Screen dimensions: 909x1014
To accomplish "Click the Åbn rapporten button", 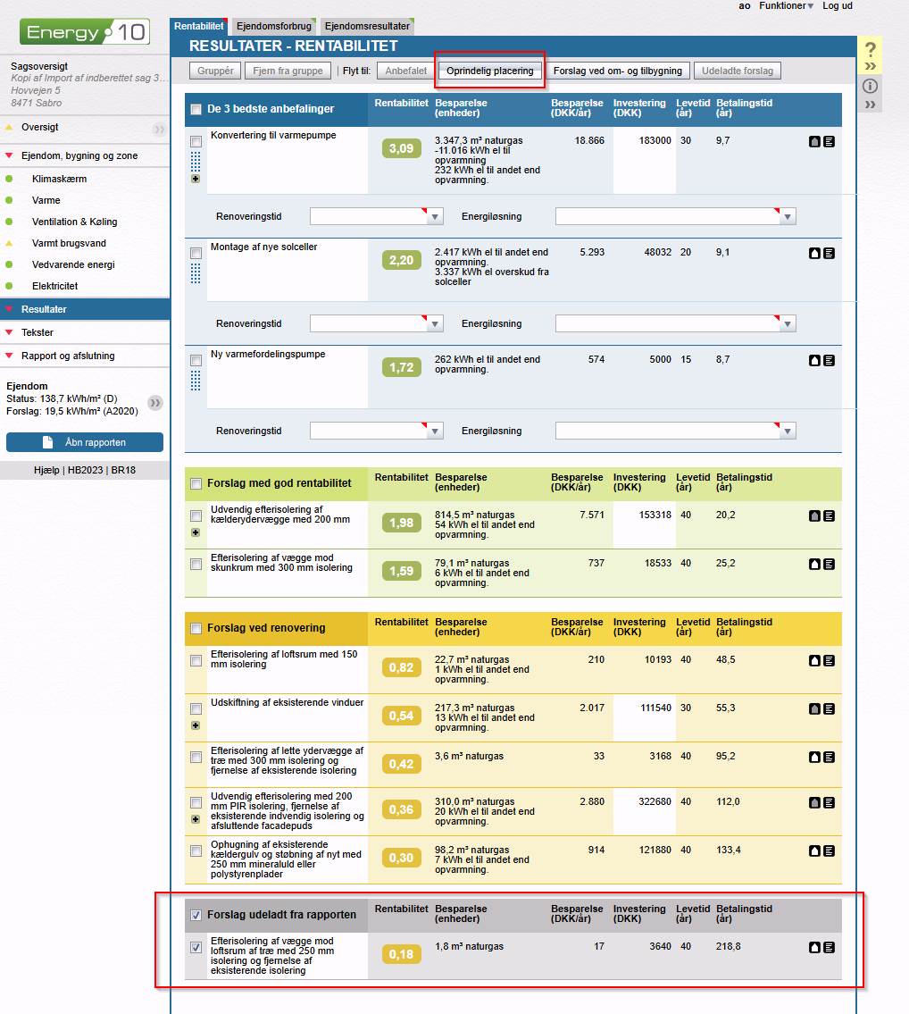I will tap(85, 442).
